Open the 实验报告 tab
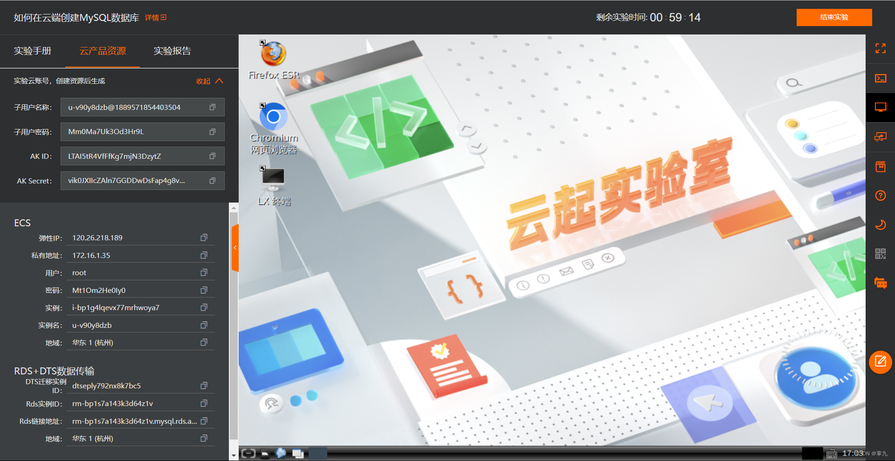Viewport: 895px width, 461px height. click(x=172, y=51)
